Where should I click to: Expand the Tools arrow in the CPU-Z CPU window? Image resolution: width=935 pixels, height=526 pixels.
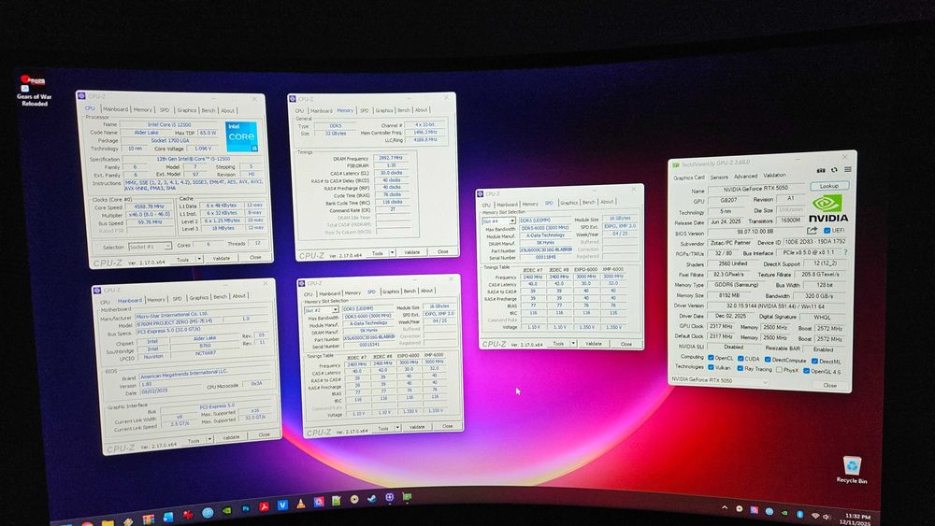(200, 259)
